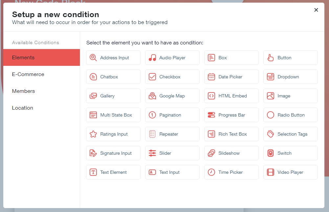Image resolution: width=329 pixels, height=212 pixels.
Task: Select the Slider element option
Action: point(172,153)
